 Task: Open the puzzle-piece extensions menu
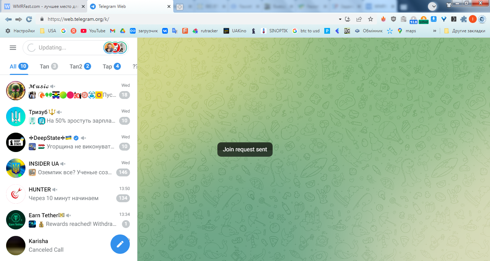pos(464,19)
